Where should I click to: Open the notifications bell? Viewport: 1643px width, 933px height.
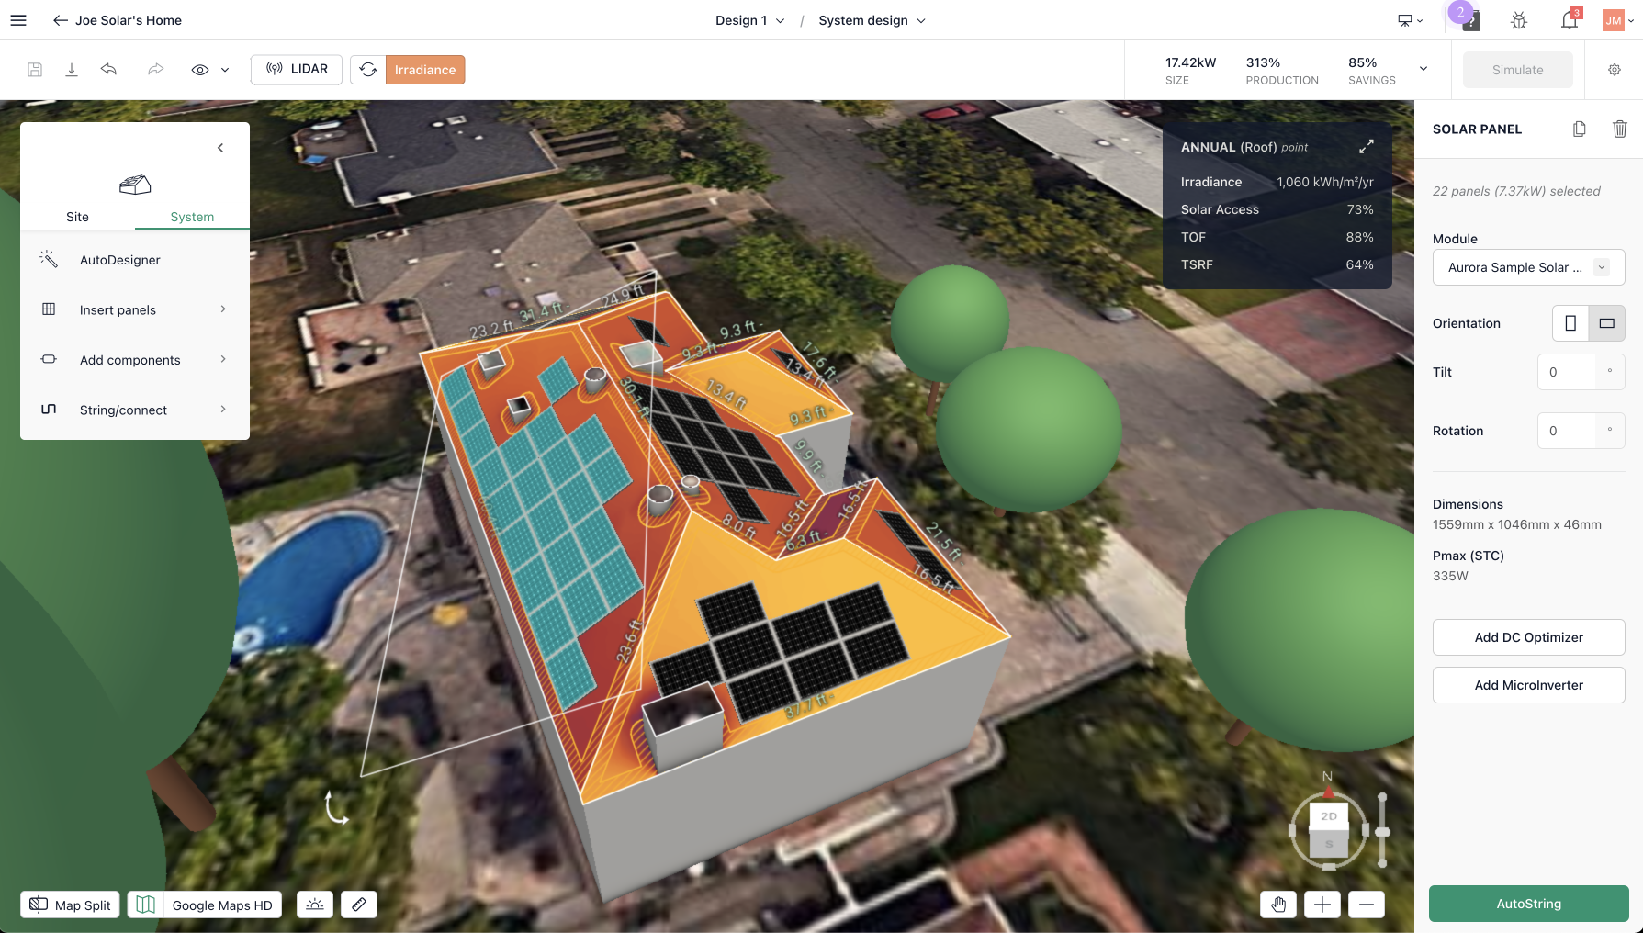pos(1569,20)
